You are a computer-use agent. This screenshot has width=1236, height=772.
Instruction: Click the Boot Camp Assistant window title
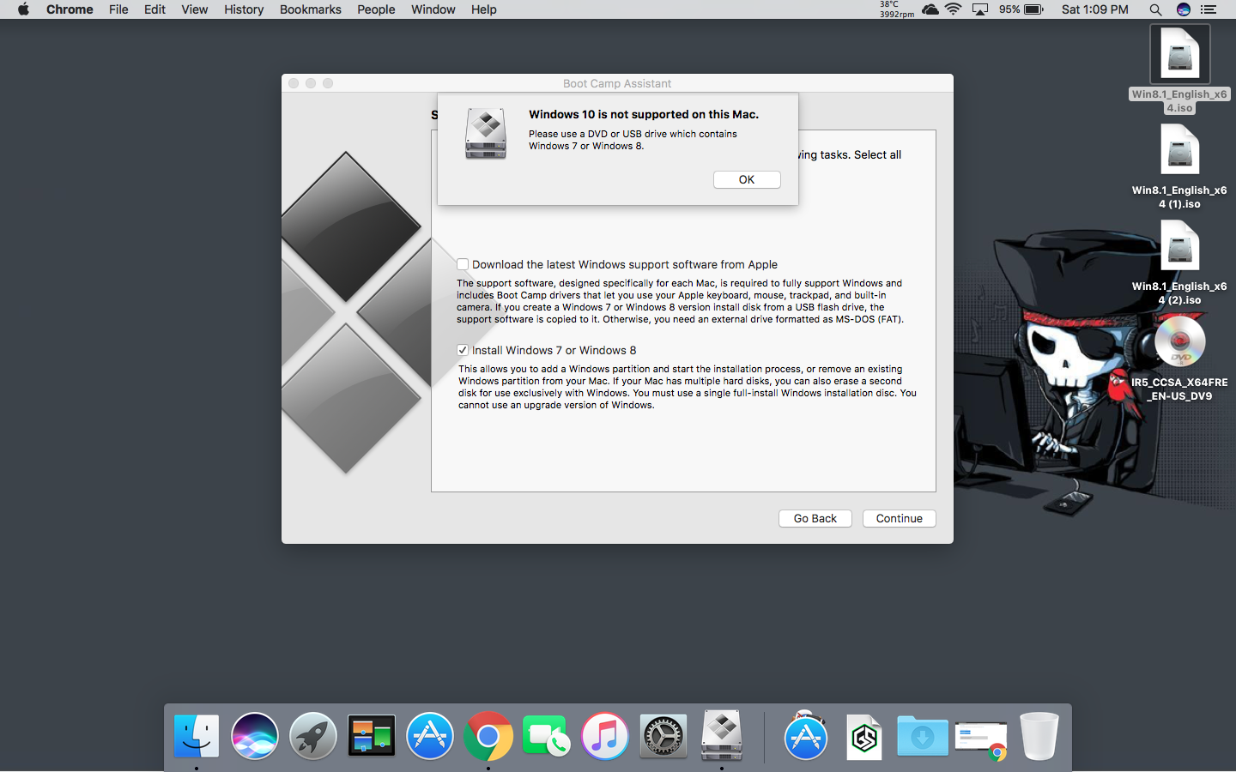click(617, 83)
